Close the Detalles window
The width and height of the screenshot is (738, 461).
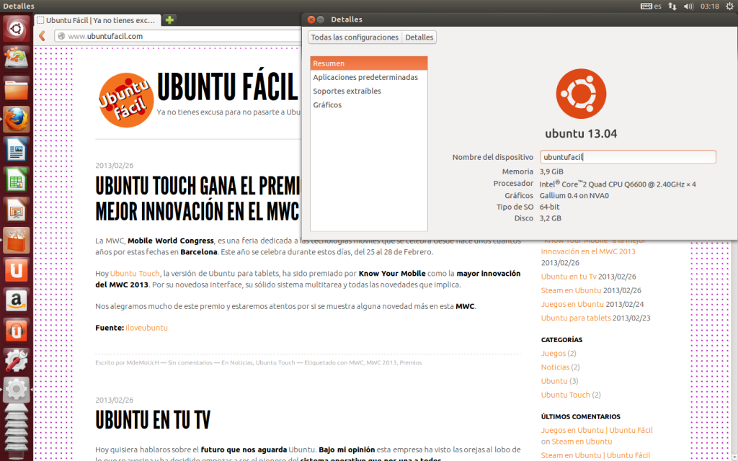point(311,19)
